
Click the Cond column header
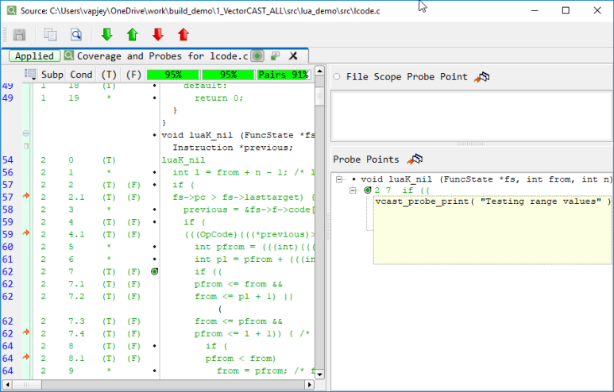(x=81, y=74)
